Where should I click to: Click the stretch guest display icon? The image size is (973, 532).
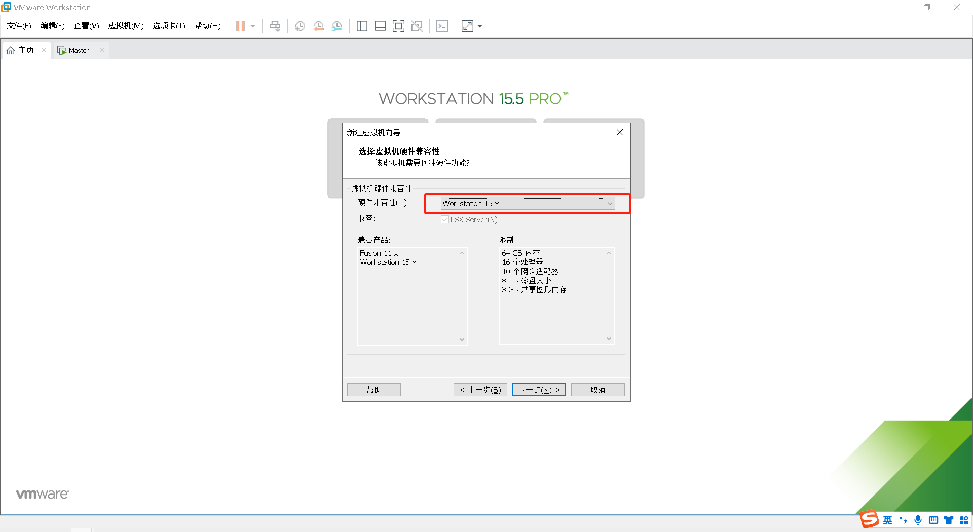click(467, 26)
